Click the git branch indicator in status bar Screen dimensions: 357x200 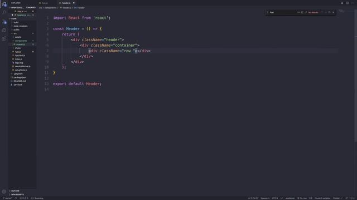(x=7, y=198)
